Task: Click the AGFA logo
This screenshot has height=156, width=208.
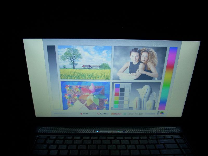Action: coord(84,114)
